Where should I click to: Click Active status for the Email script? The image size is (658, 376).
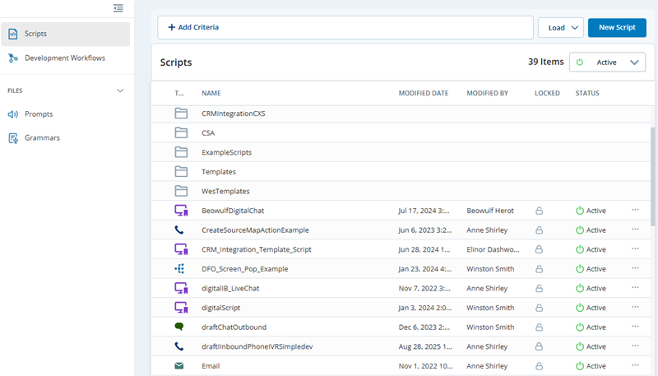591,366
